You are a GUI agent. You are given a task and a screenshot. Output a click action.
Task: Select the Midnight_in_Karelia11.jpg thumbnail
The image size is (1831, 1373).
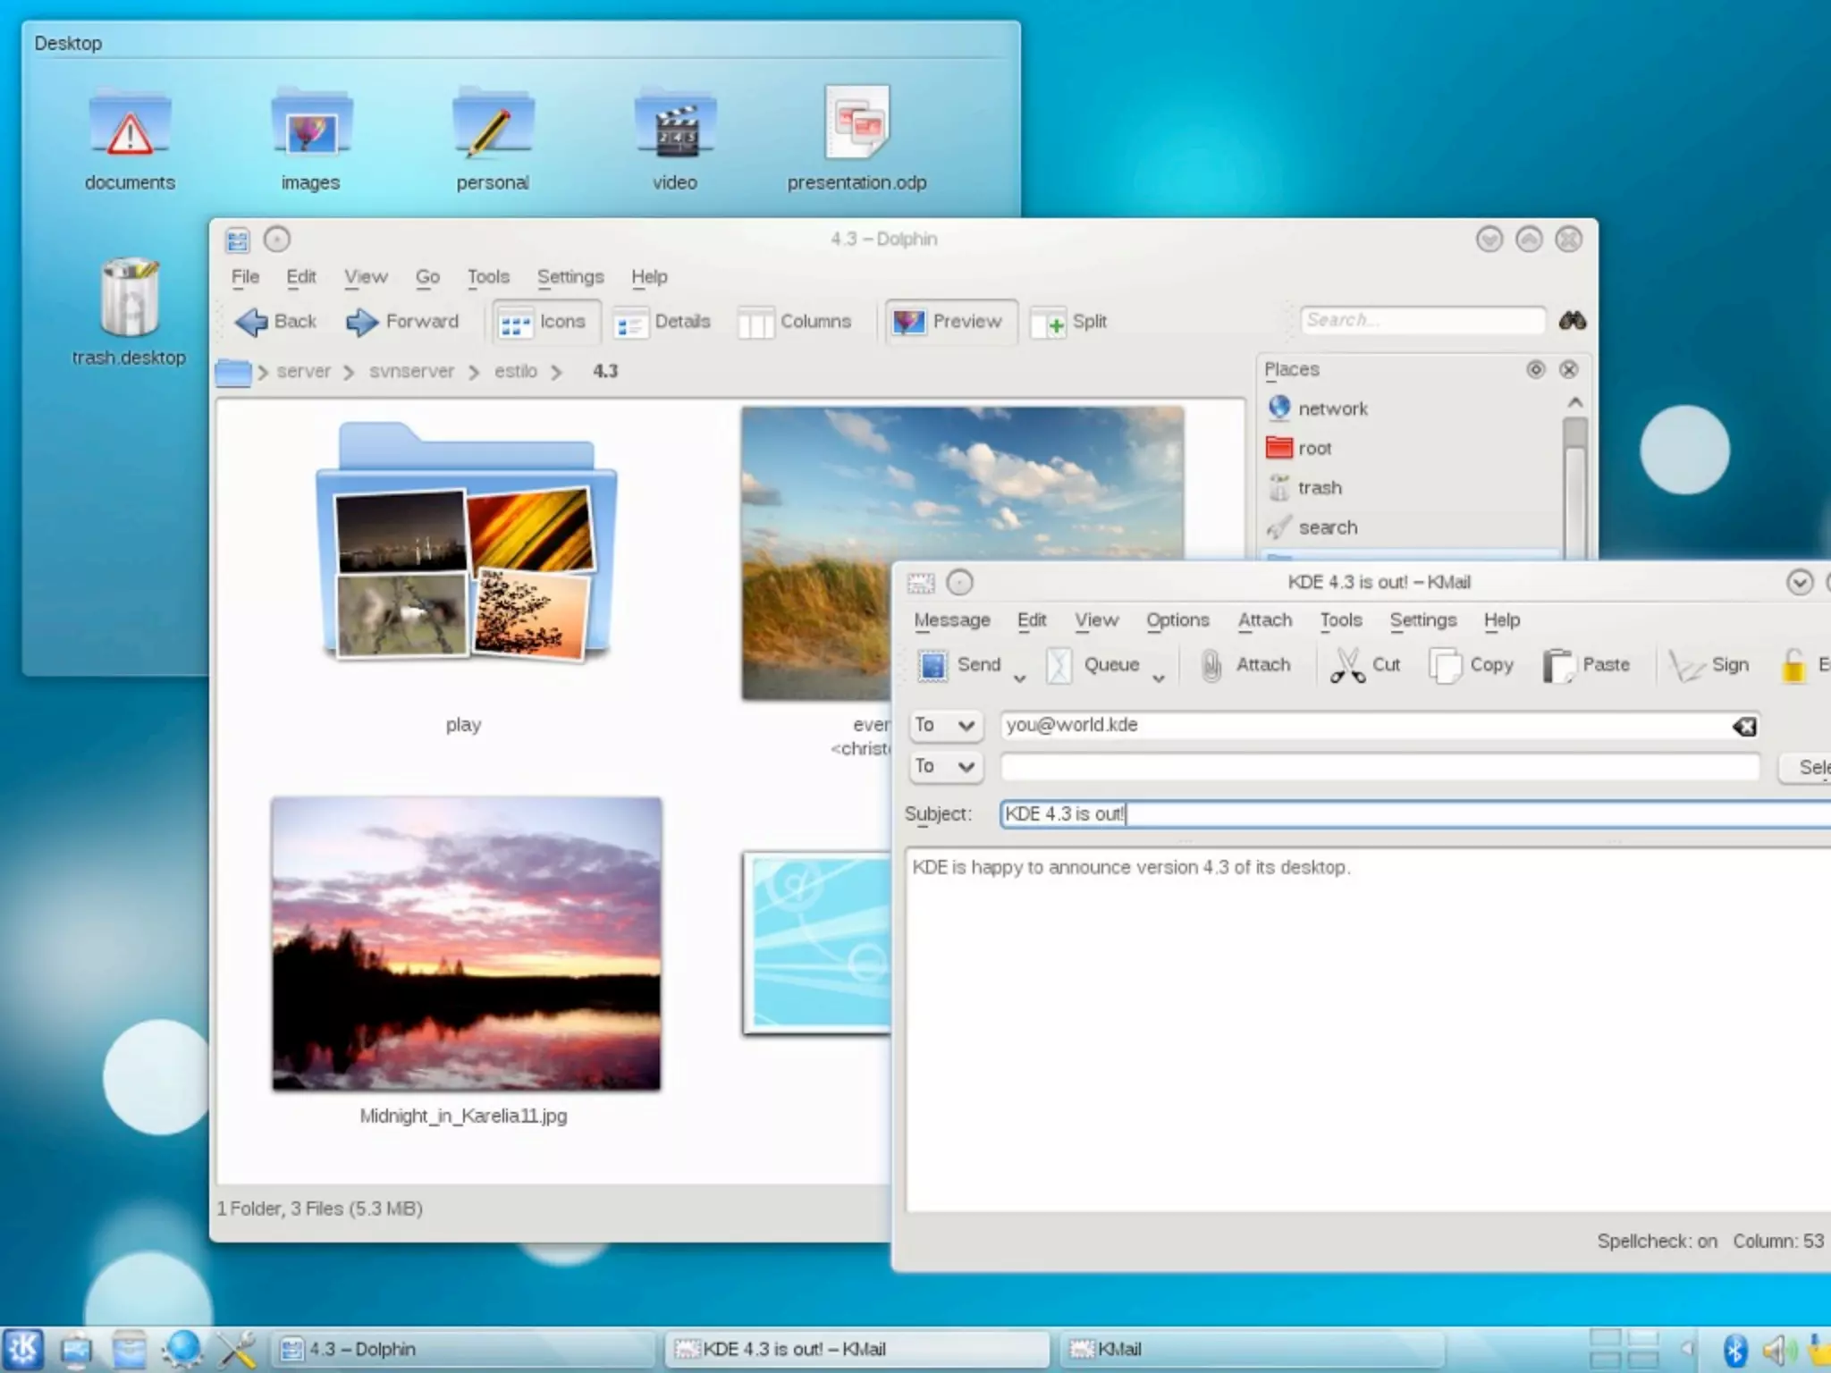(x=466, y=944)
